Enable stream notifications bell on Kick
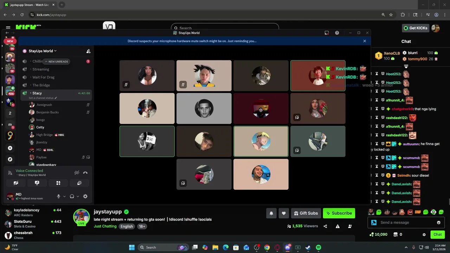This screenshot has width=450, height=253. (271, 213)
